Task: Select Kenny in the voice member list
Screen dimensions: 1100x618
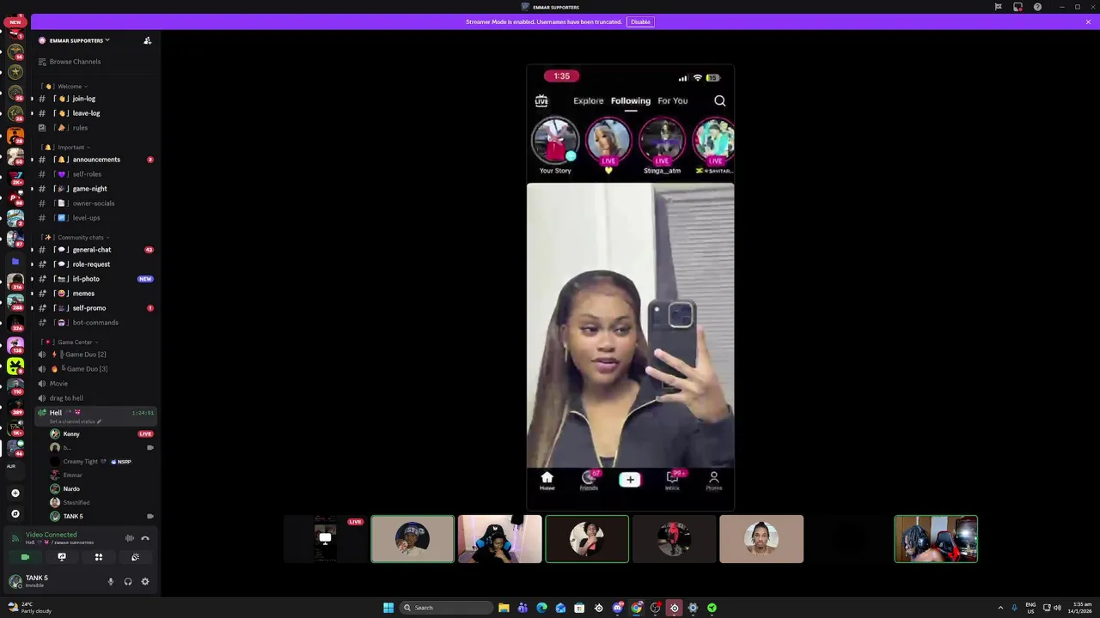Action: pyautogui.click(x=101, y=434)
